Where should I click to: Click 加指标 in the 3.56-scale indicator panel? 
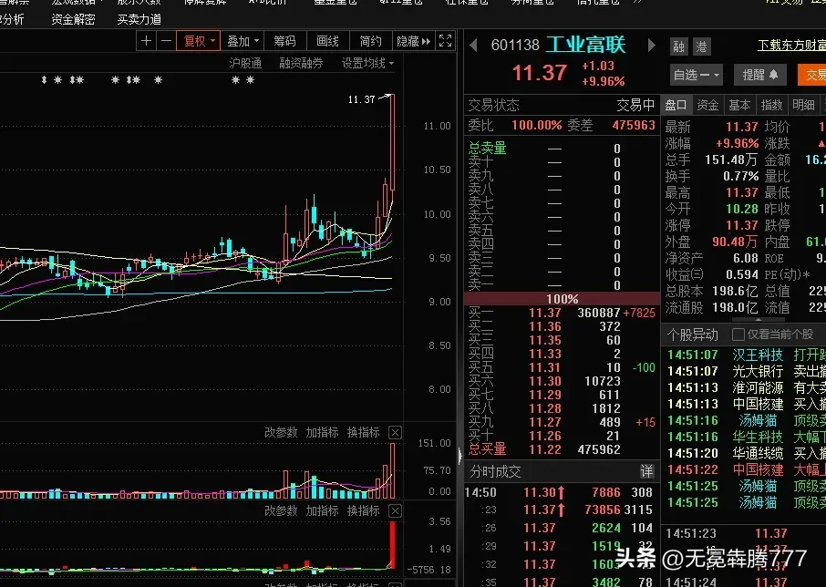[x=322, y=510]
